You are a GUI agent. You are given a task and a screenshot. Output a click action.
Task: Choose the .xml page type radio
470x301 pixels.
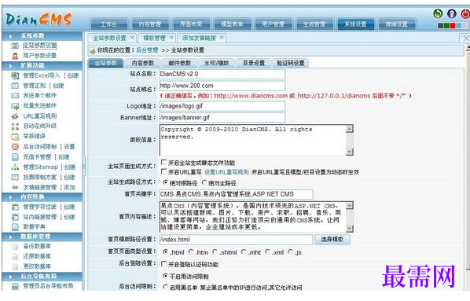(268, 251)
